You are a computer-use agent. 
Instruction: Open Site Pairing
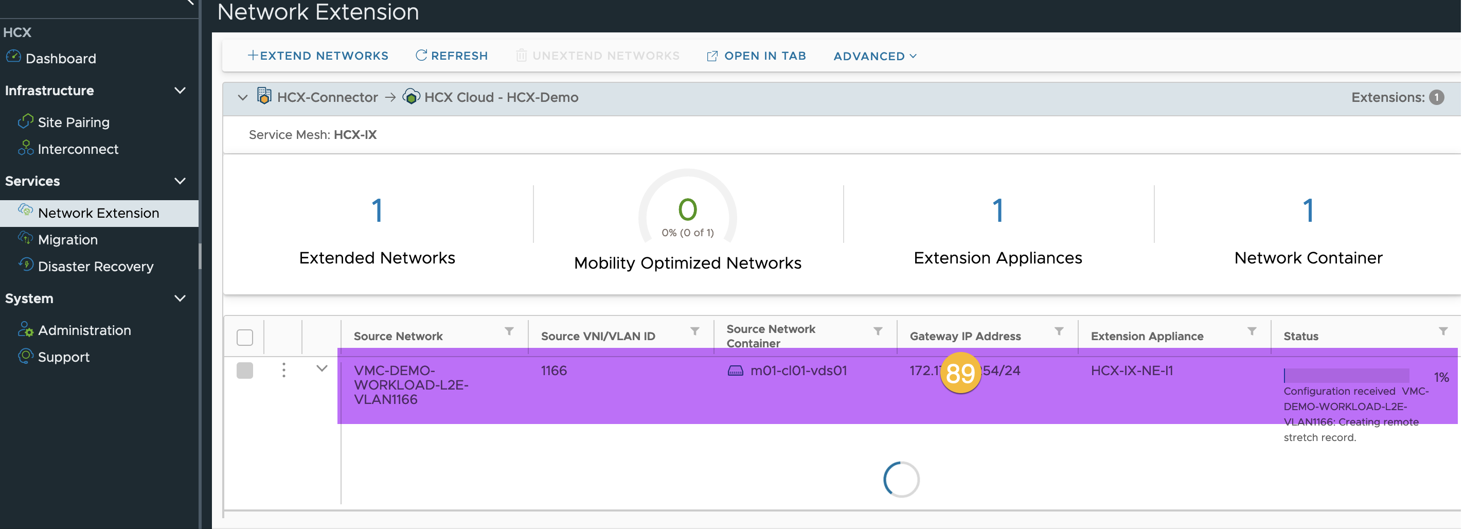[74, 122]
